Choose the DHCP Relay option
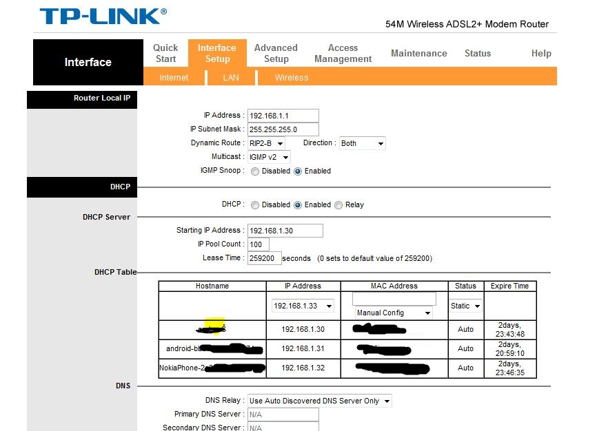 click(x=338, y=205)
